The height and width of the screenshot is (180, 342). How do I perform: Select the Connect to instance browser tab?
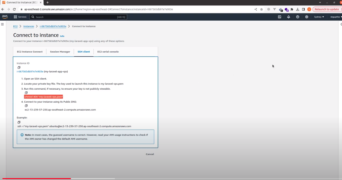22,2
